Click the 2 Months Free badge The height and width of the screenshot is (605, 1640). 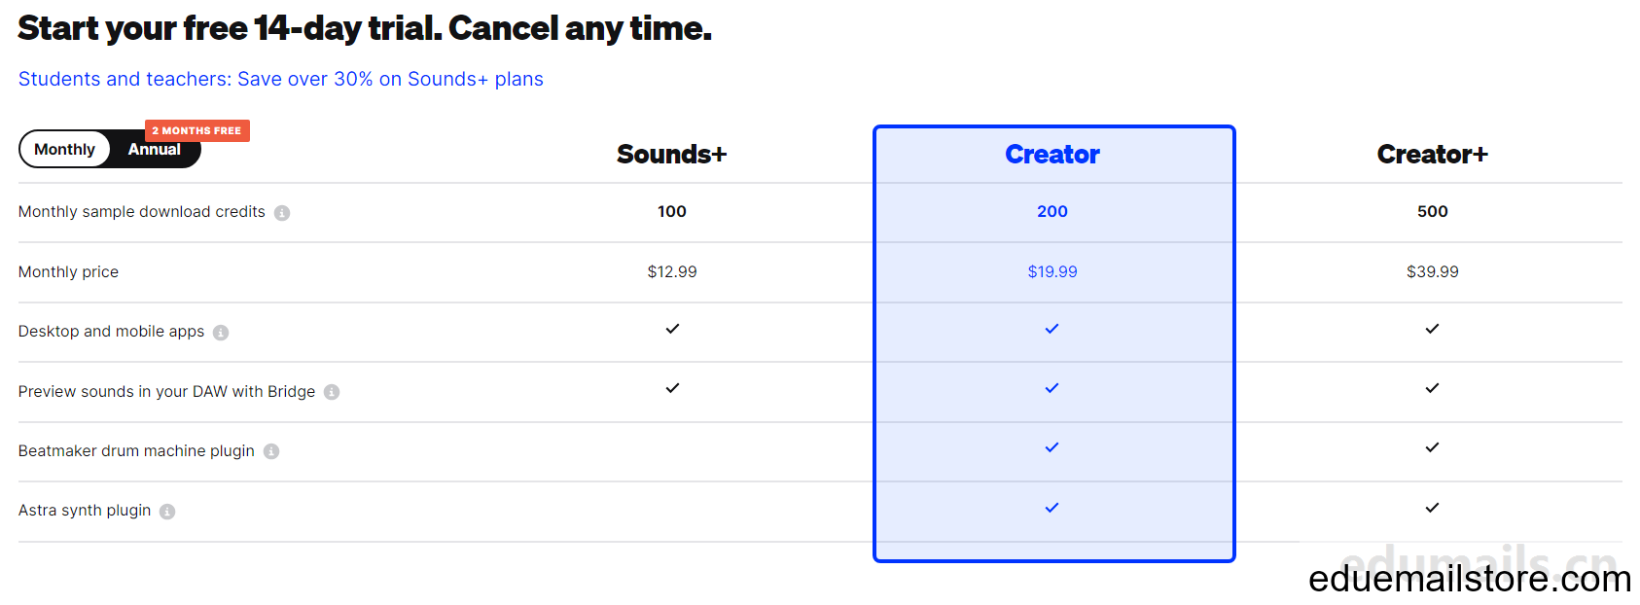(197, 130)
